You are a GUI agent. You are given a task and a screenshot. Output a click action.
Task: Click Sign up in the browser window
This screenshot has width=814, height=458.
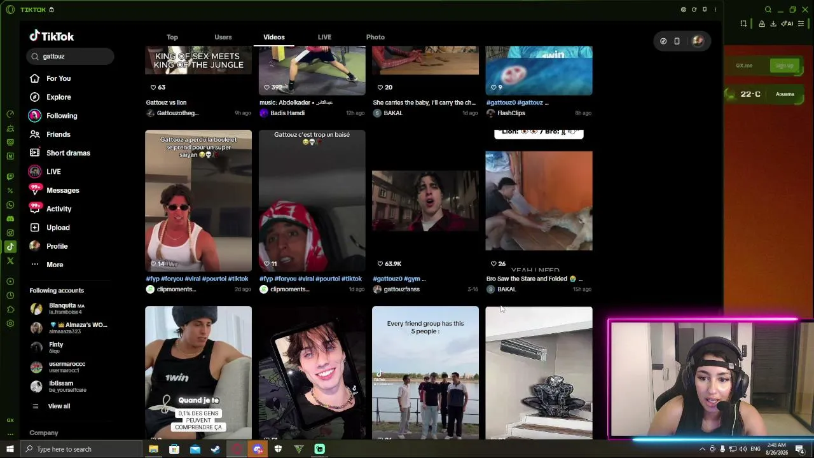784,66
